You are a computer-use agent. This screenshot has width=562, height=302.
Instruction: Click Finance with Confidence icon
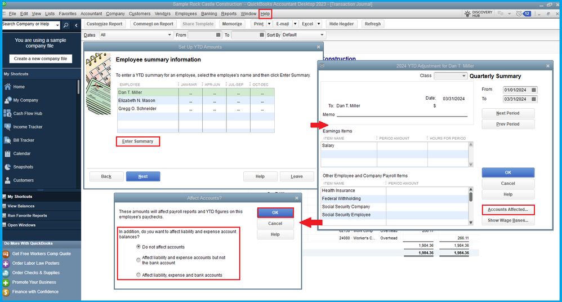click(x=6, y=292)
